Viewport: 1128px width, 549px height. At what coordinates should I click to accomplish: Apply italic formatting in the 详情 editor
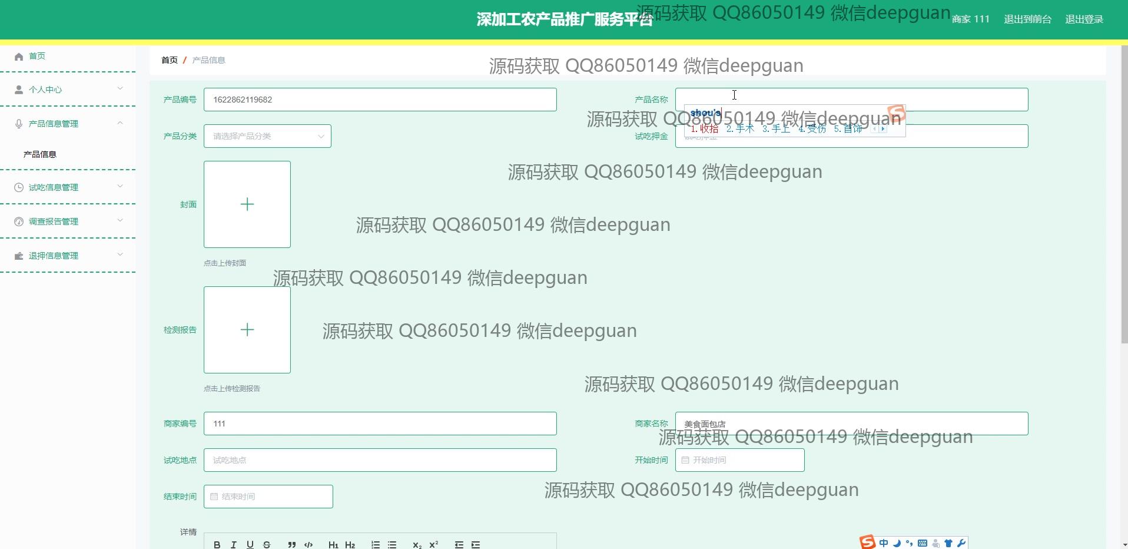tap(234, 545)
